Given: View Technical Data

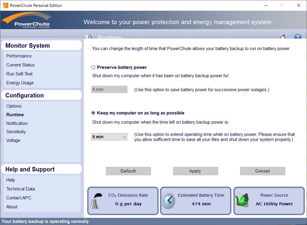Looking at the screenshot, I should (x=20, y=189).
